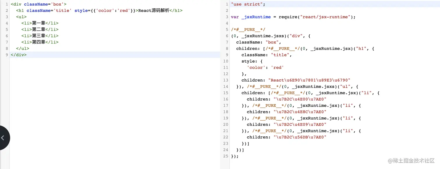The image size is (440, 169).
Task: Click the children "React\u6E90\u7801" string line
Action: pos(296,80)
